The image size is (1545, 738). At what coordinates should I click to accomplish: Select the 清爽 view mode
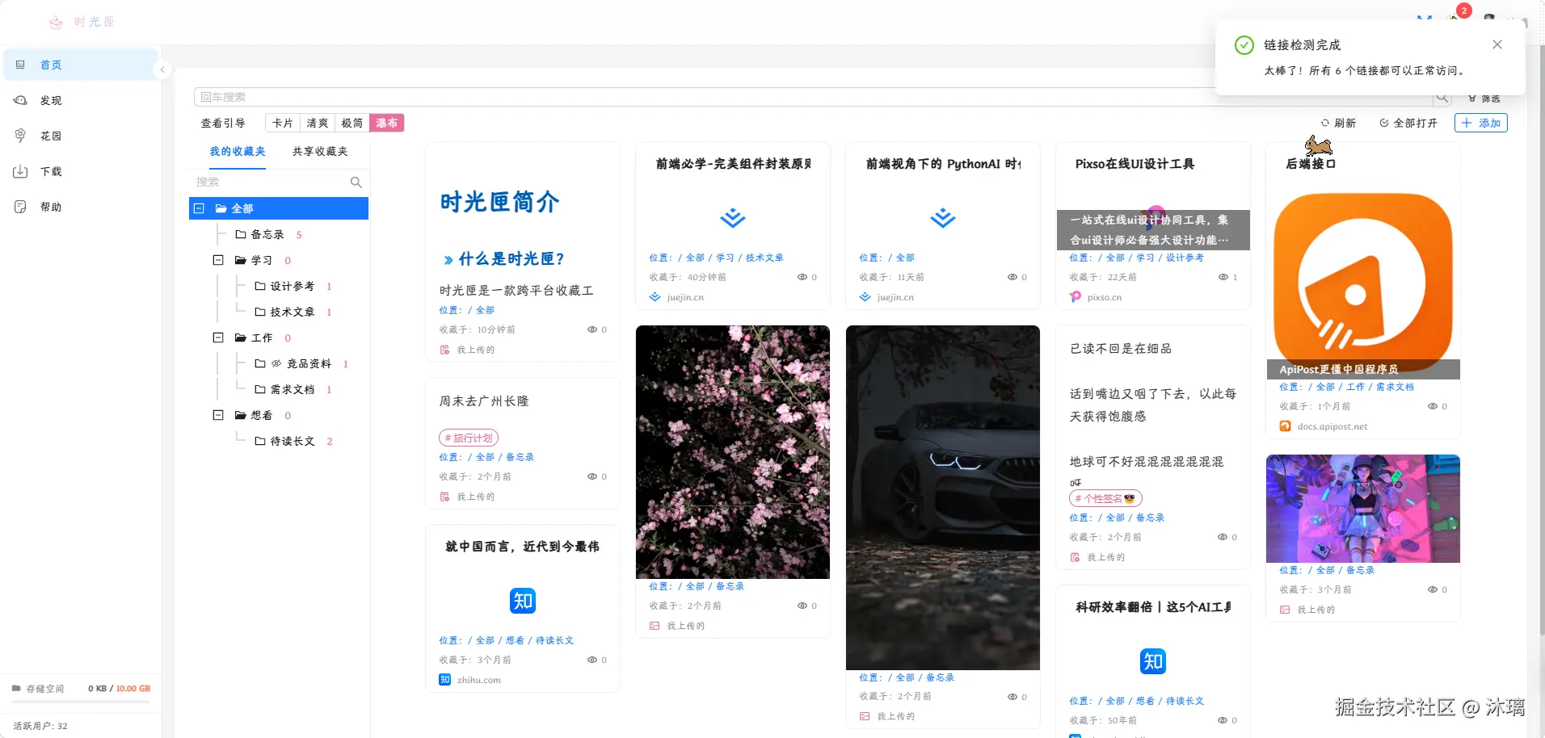318,123
